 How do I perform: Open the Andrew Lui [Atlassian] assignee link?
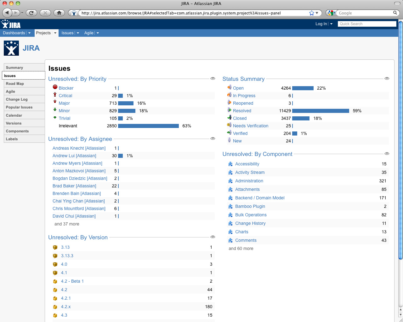pos(74,156)
